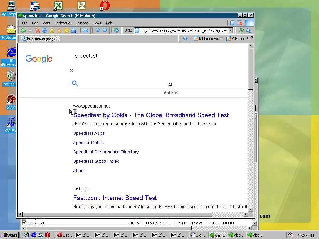Switch to the Bro... taskbar button
This screenshot has width=319, height=239.
coord(198,235)
